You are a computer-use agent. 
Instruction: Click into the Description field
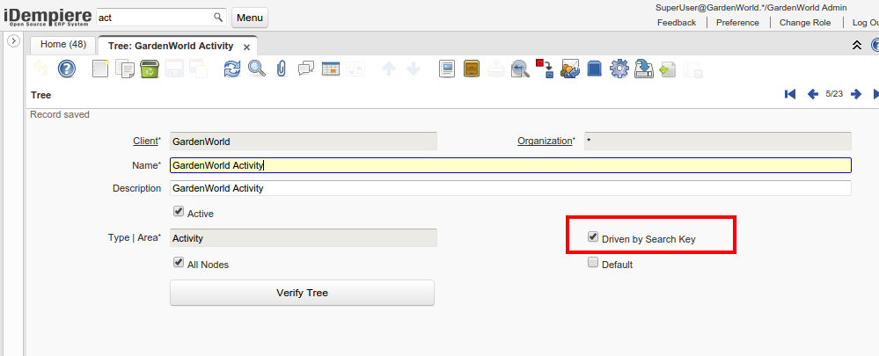coord(510,188)
